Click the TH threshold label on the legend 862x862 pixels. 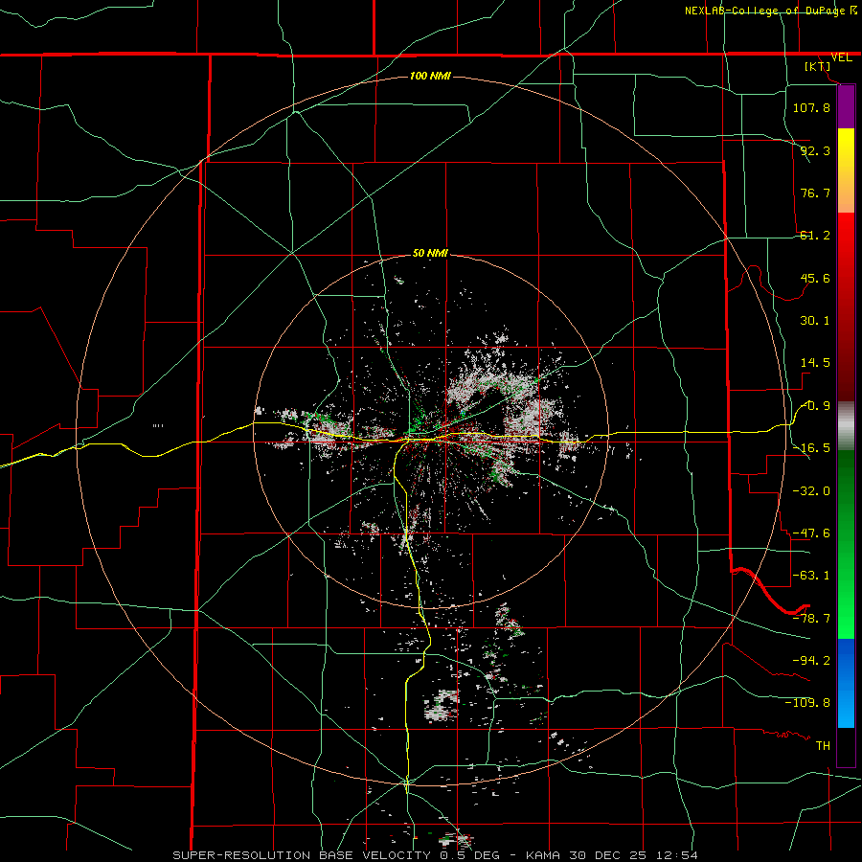pos(823,745)
